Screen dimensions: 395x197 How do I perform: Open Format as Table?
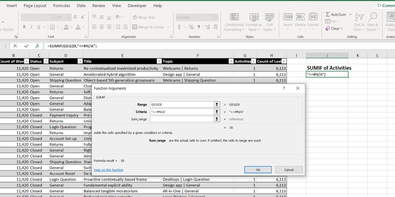point(254,22)
